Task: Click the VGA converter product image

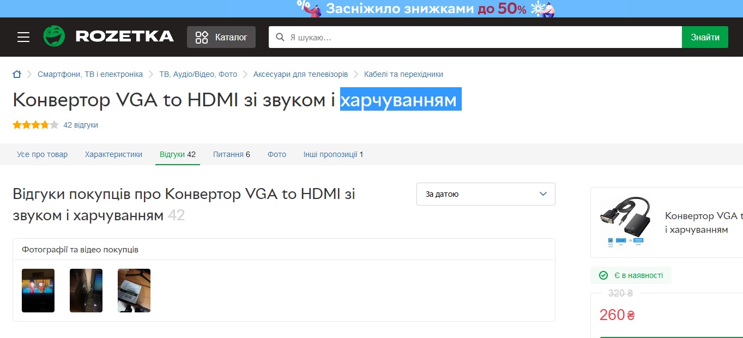Action: pos(625,222)
